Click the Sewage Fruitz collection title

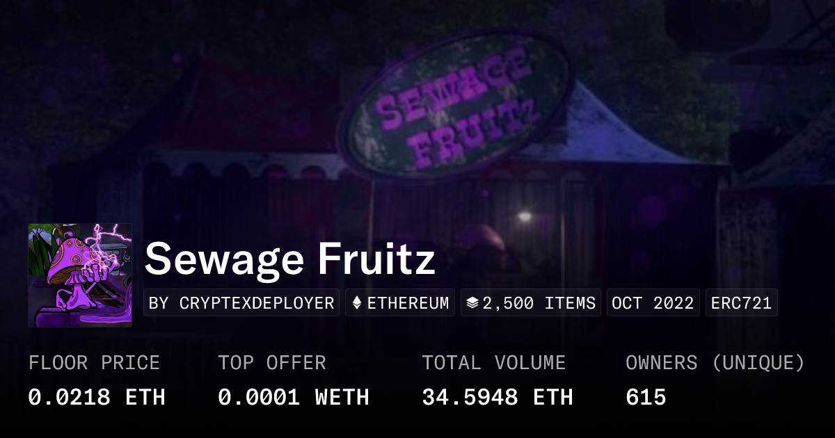(x=289, y=259)
